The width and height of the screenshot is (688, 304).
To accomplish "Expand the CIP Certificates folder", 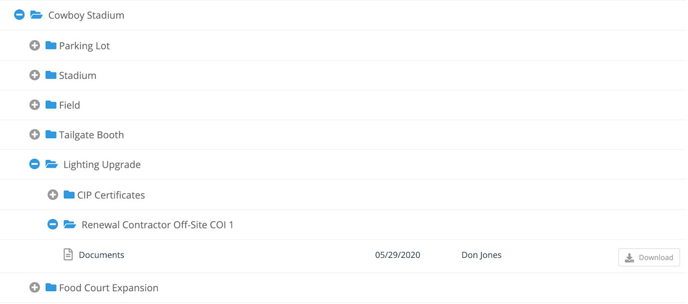I will 53,195.
